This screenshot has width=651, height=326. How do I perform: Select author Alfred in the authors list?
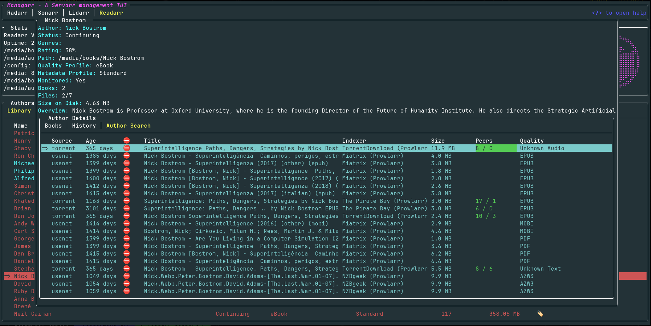pyautogui.click(x=24, y=178)
